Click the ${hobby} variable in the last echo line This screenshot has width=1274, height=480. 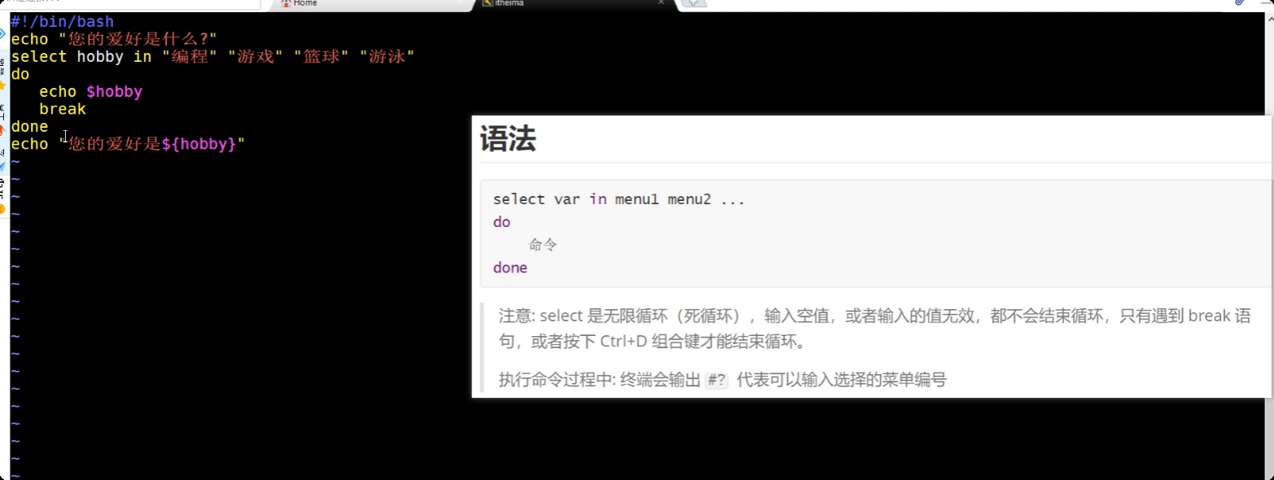(199, 144)
